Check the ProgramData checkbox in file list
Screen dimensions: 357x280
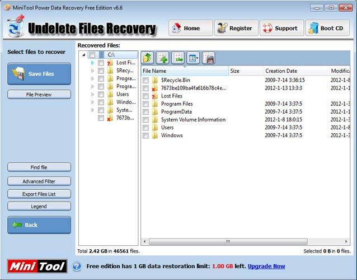click(x=145, y=112)
